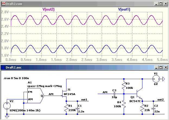The width and height of the screenshot is (169, 120).
Task: Select the J1 JFET transistor symbol
Action: click(64, 94)
